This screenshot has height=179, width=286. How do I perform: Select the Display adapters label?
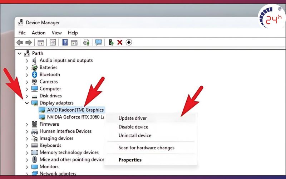click(x=56, y=103)
